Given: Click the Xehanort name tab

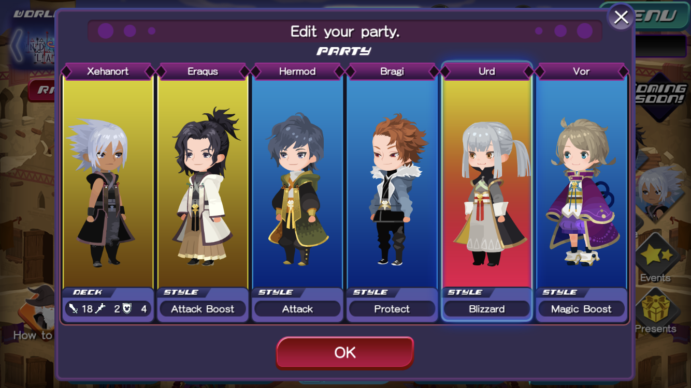Looking at the screenshot, I should 108,71.
